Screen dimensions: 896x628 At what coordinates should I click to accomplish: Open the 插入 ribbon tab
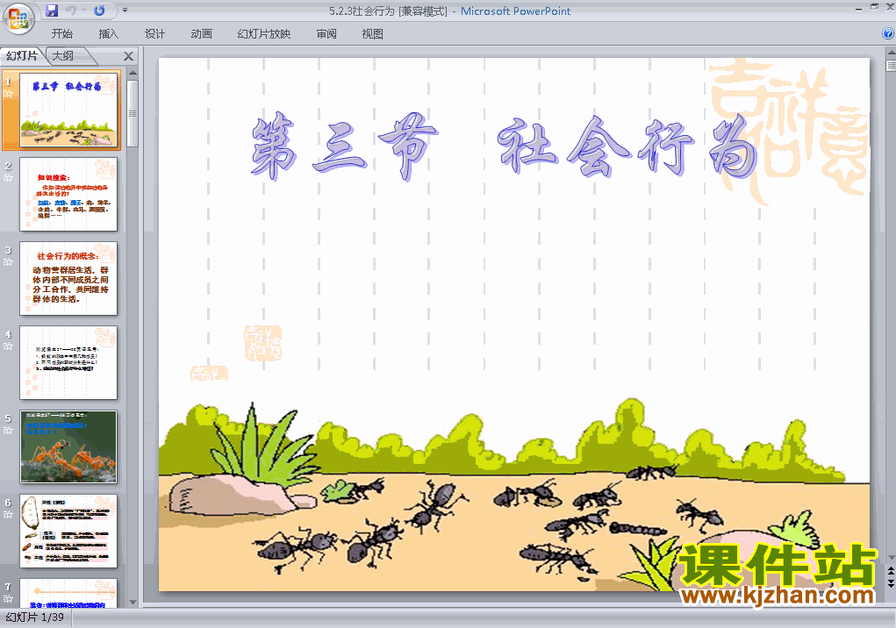pos(108,33)
